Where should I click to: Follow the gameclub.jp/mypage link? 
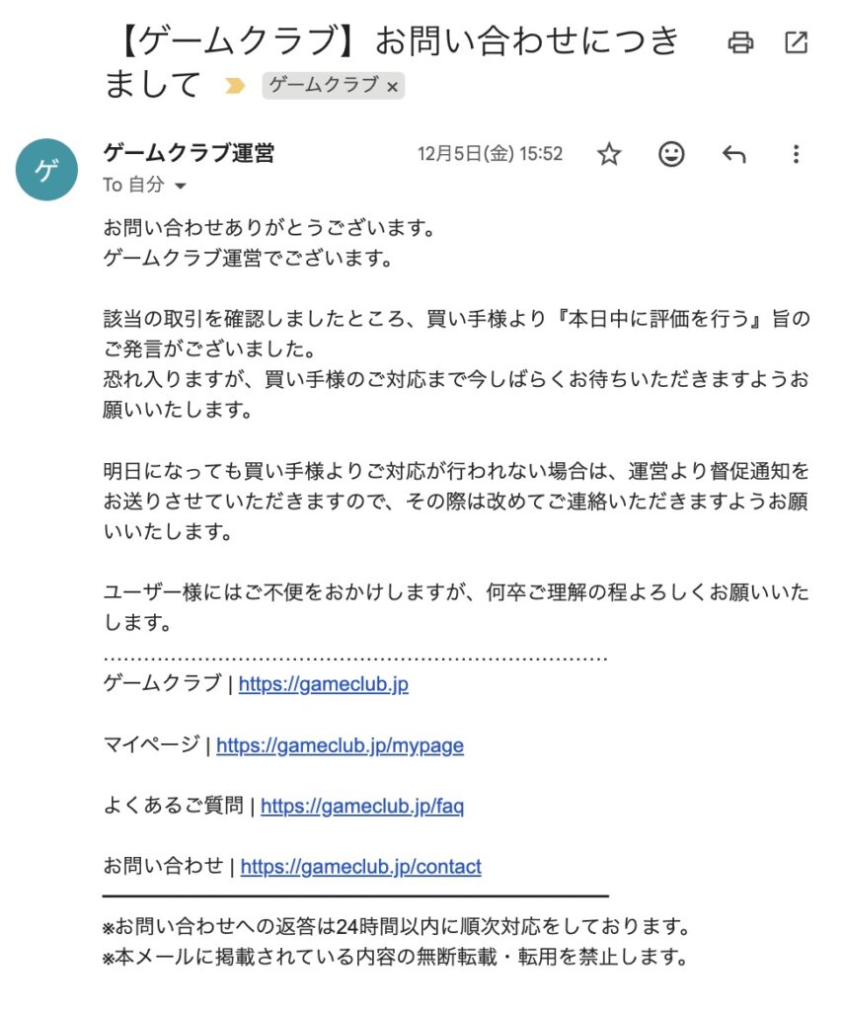340,744
